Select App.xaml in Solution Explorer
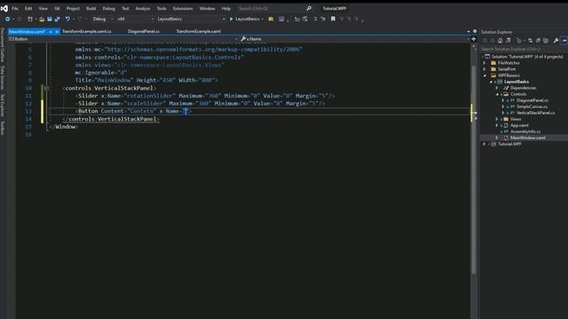 pyautogui.click(x=519, y=125)
